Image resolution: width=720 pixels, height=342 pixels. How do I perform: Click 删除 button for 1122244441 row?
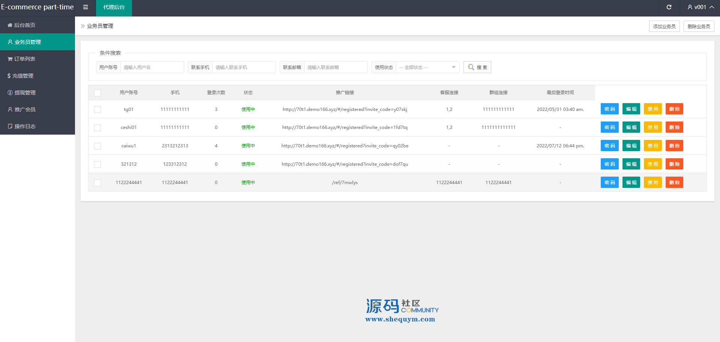pos(674,183)
